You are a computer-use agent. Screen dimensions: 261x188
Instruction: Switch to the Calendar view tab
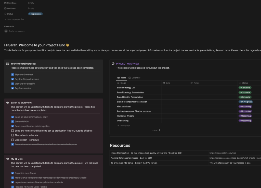(134, 78)
